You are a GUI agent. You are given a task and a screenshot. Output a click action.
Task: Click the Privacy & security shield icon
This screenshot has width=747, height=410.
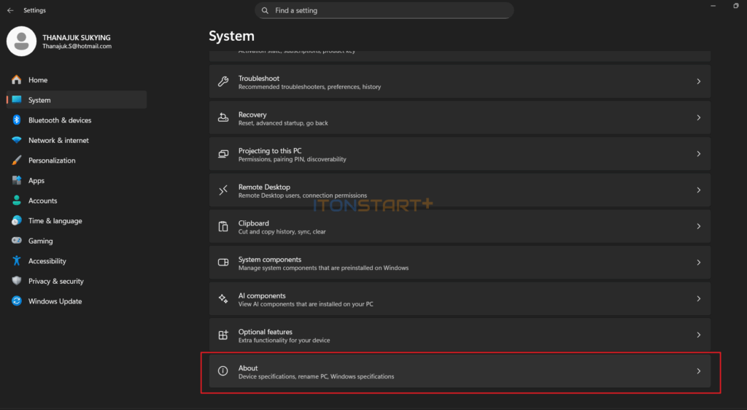[16, 281]
